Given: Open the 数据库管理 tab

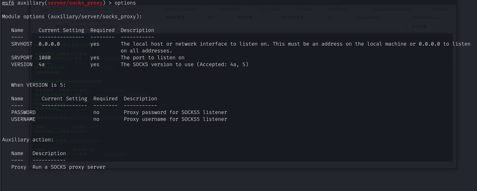Looking at the screenshot, I should [x=175, y=17].
